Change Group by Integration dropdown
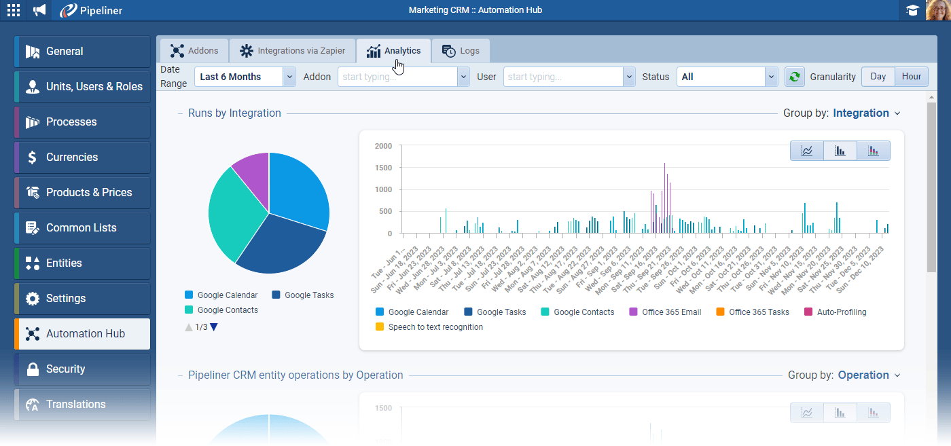The width and height of the screenshot is (951, 446). 866,113
